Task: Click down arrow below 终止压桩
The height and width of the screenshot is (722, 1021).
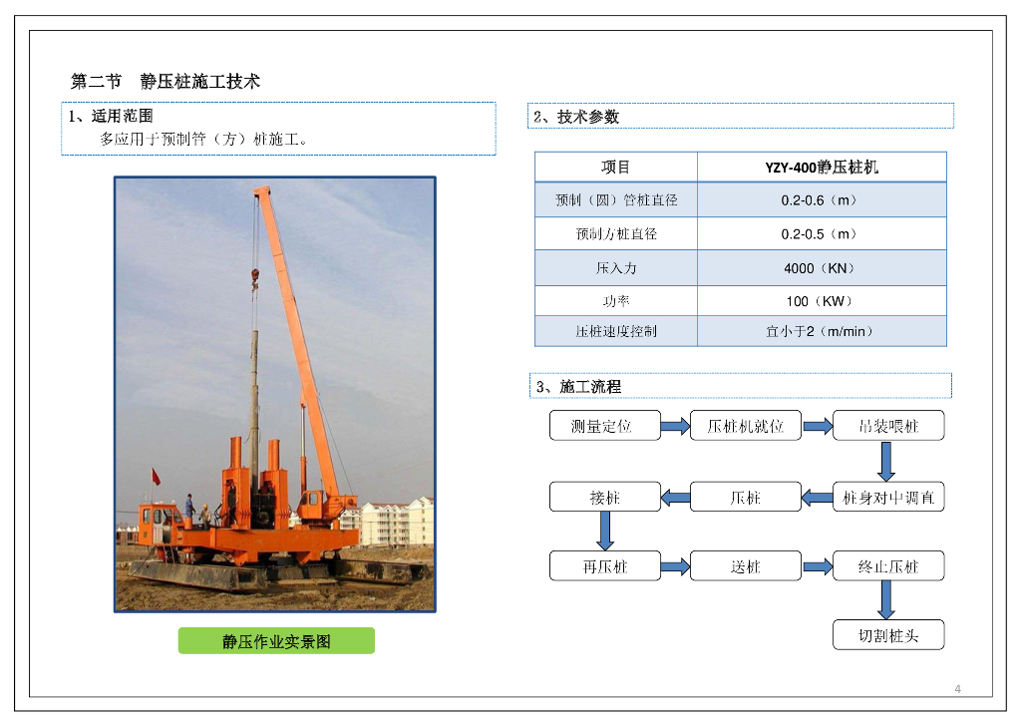Action: click(x=886, y=599)
